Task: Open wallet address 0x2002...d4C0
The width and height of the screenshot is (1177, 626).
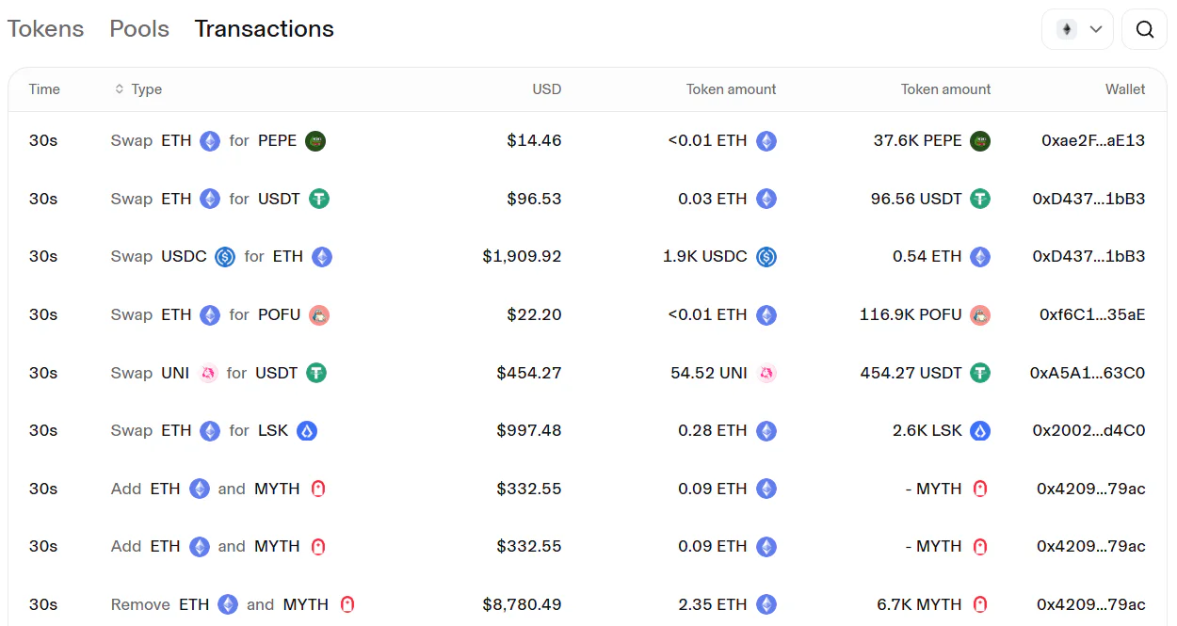Action: pos(1088,431)
